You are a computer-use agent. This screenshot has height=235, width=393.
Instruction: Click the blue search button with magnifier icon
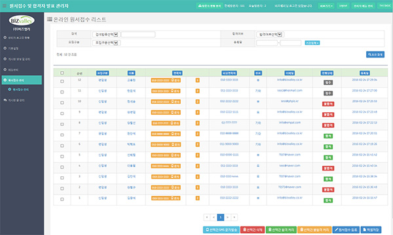(375, 54)
